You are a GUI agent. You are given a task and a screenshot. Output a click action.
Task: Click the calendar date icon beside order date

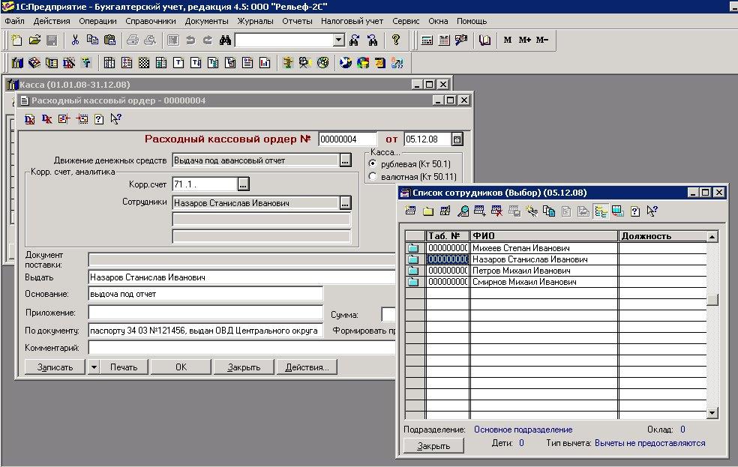[457, 139]
